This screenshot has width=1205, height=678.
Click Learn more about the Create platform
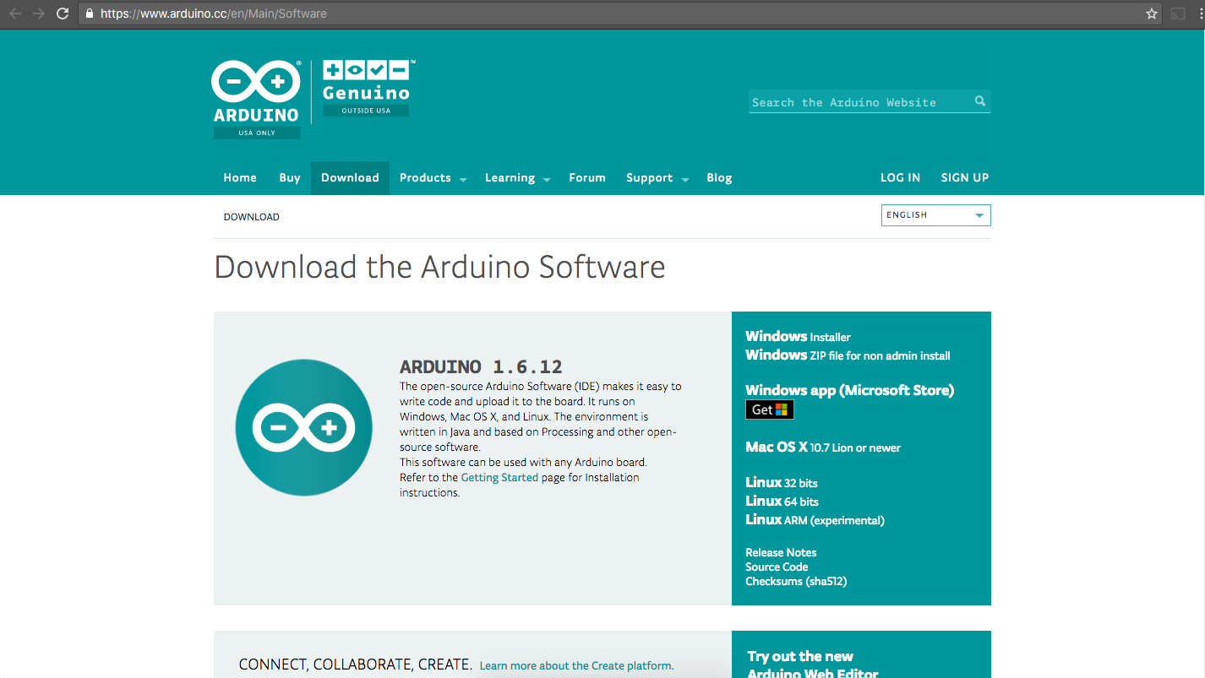(576, 666)
